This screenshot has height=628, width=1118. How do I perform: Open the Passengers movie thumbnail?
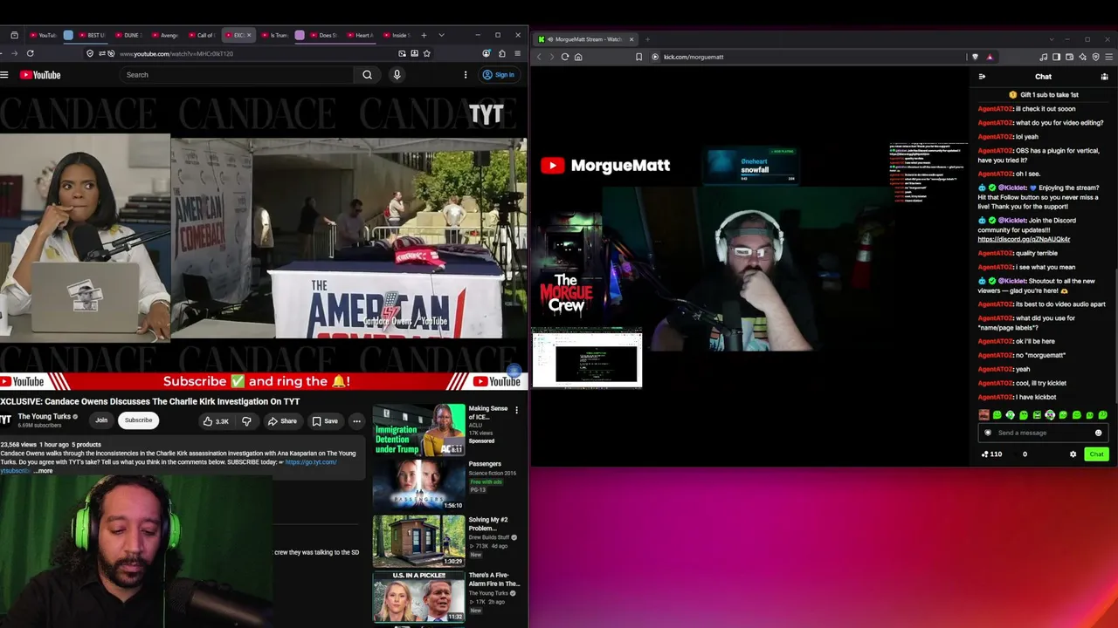click(x=419, y=485)
